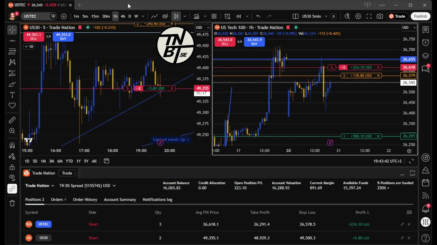Click the create Alert clock icon
Image resolution: width=437 pixels, height=245 pixels.
tap(227, 16)
